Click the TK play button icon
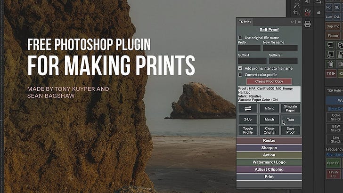This screenshot has height=193, width=343. tap(331, 73)
